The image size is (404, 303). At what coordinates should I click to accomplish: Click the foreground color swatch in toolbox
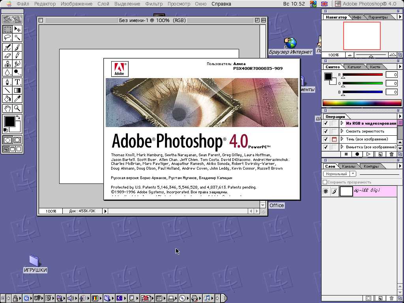(x=9, y=121)
